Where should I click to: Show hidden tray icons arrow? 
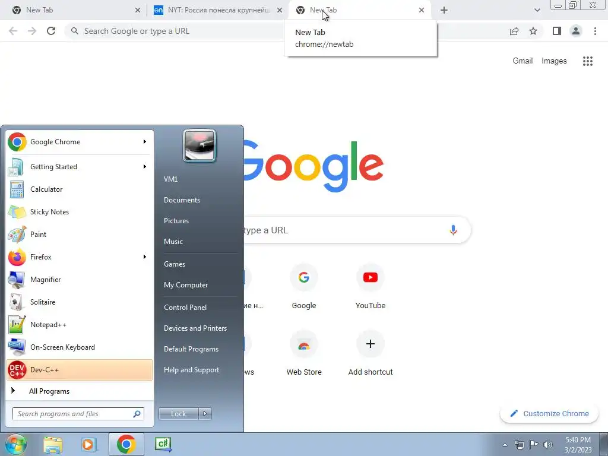(x=505, y=445)
